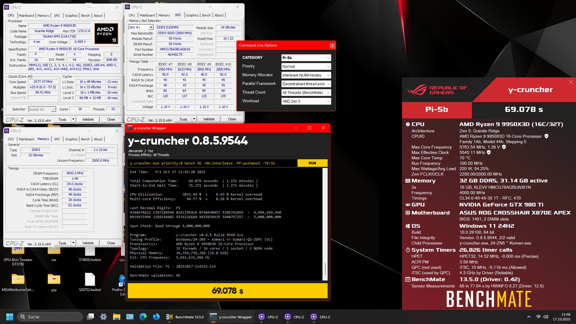Open the MSIAfterburnerSet desktop folder

pos(18,280)
